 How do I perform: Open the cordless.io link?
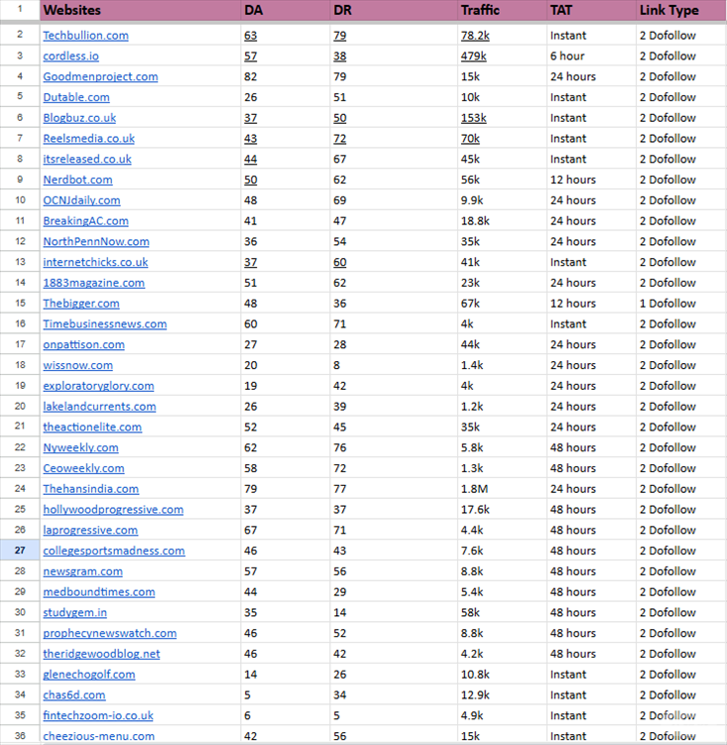[70, 57]
